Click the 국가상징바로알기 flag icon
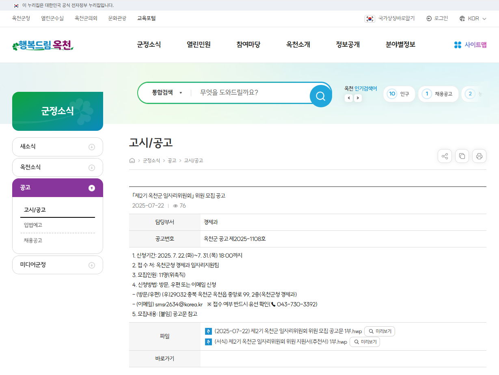 [369, 18]
